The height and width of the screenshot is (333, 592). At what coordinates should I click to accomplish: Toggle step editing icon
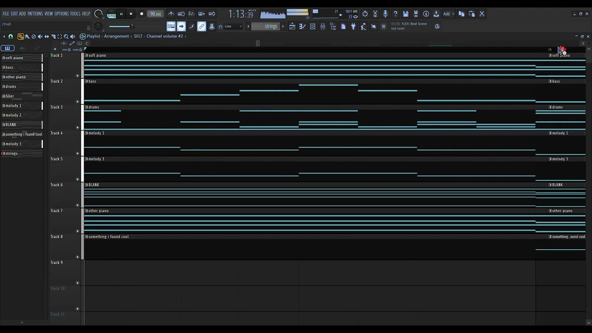pos(191,26)
